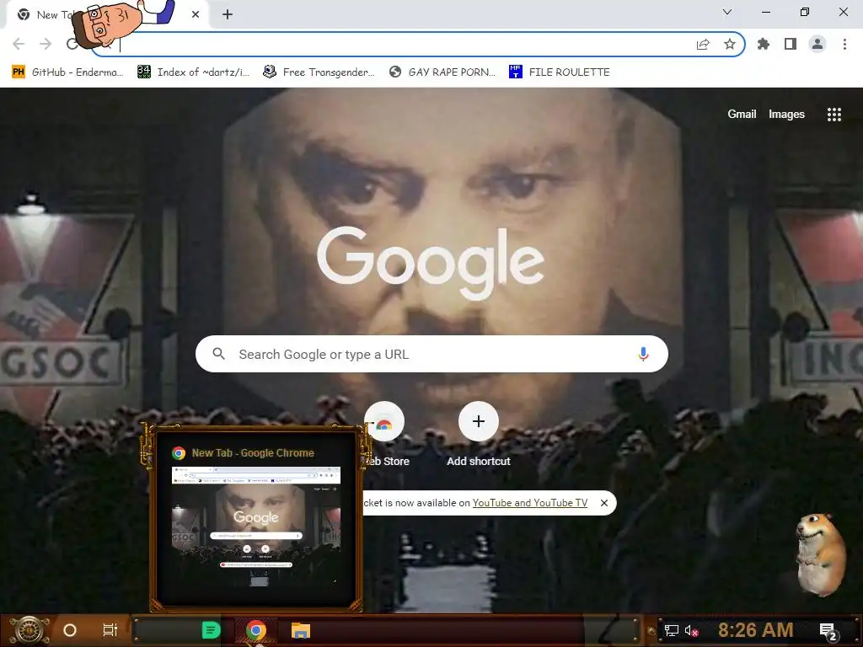863x647 pixels.
Task: Open the profile avatar menu
Action: [x=817, y=44]
